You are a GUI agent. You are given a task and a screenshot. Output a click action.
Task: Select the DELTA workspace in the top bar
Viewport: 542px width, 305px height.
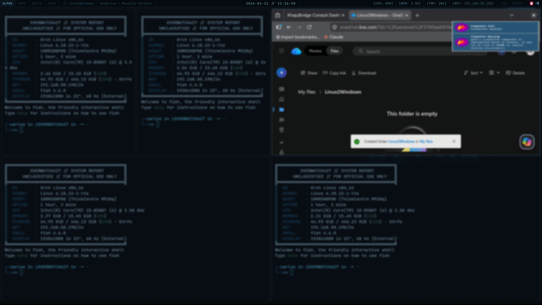pos(37,3)
